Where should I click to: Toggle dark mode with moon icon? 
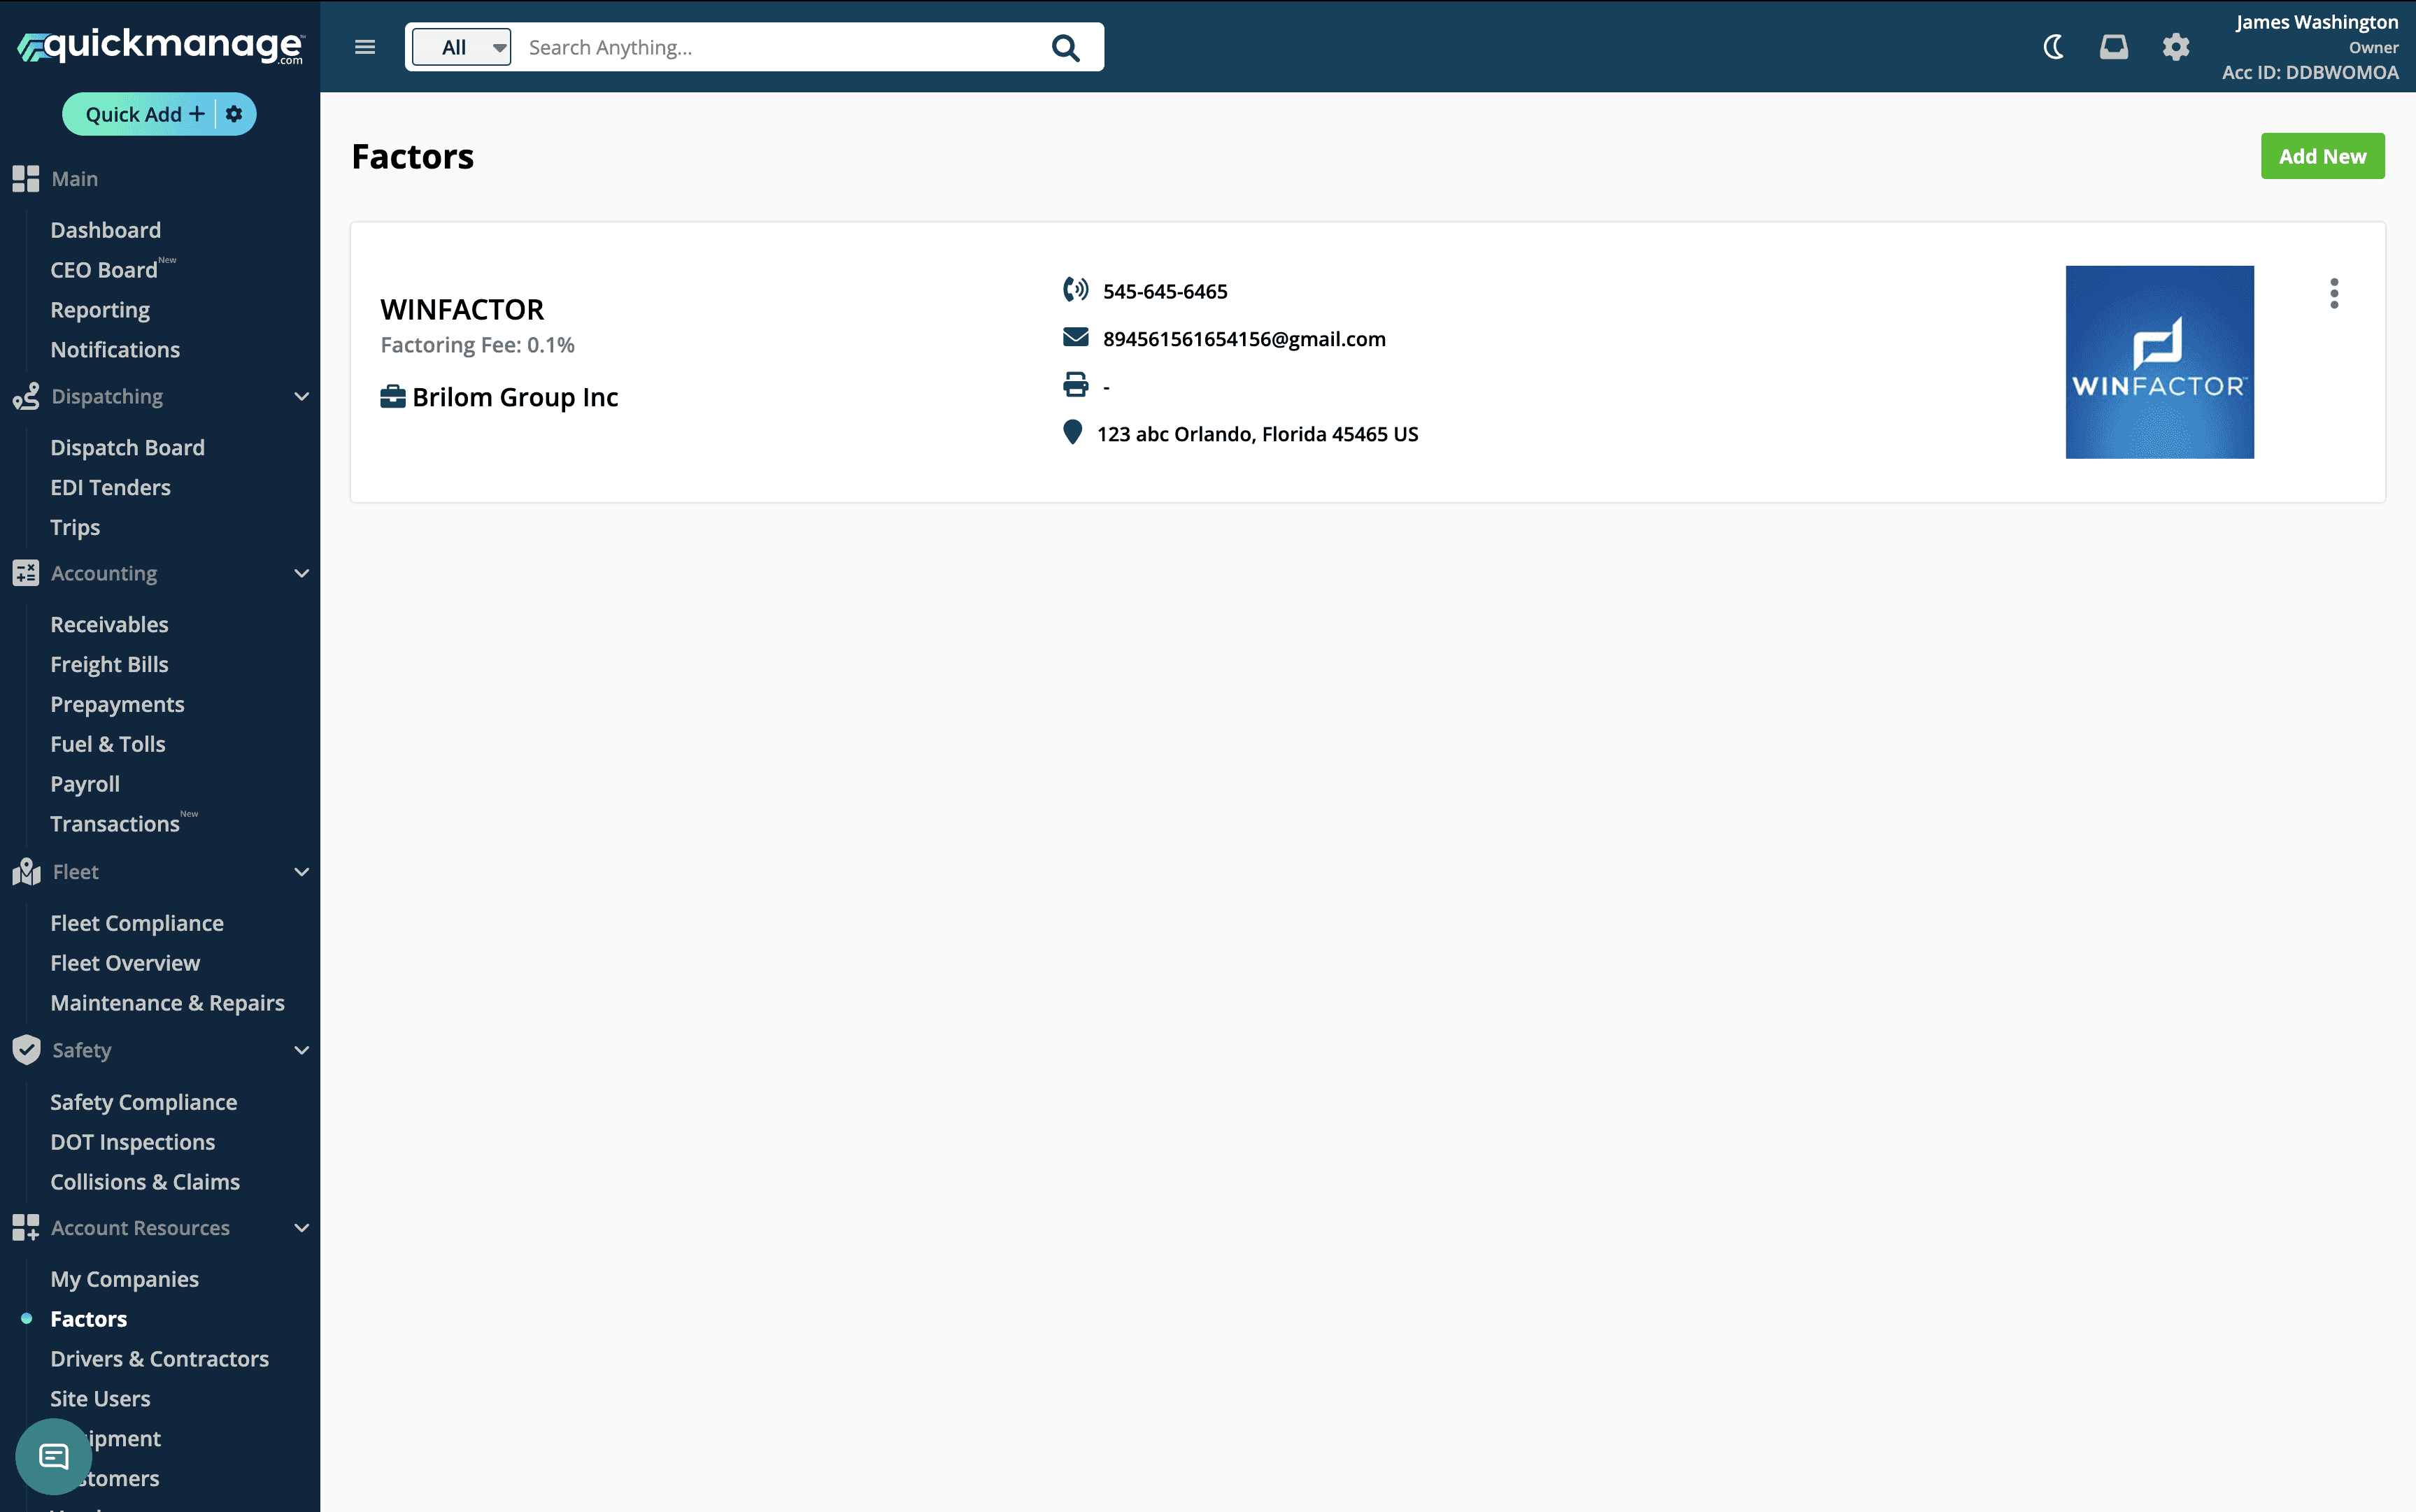[x=2053, y=47]
